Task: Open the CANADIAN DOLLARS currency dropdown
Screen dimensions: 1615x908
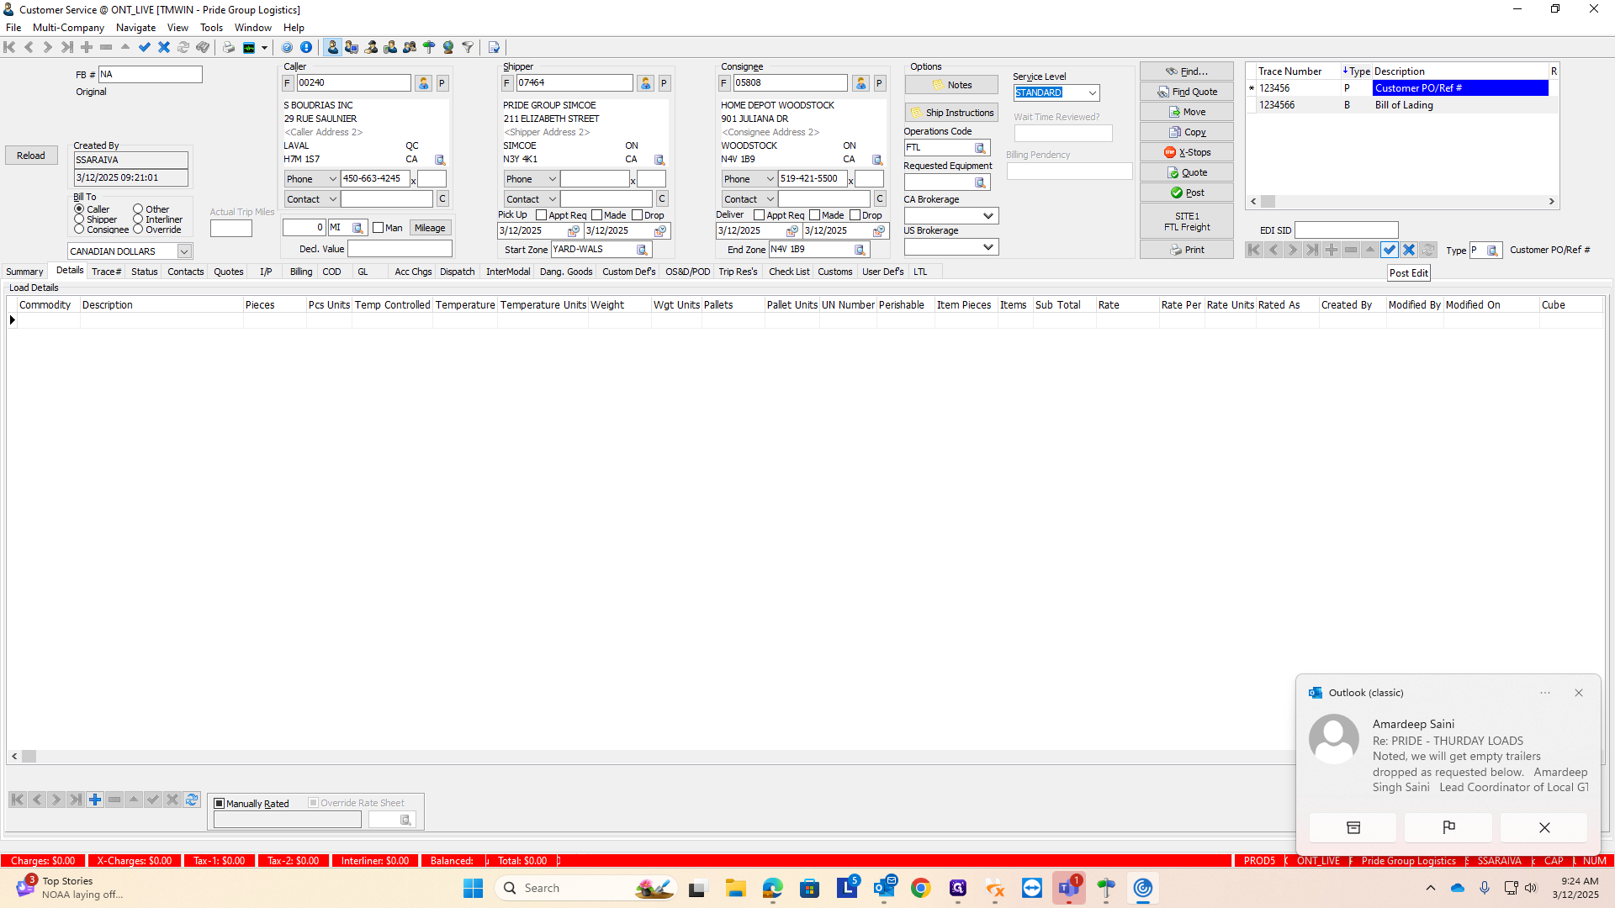Action: tap(183, 251)
